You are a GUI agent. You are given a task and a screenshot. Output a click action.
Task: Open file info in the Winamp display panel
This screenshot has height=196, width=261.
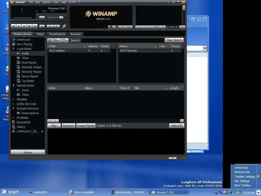point(111,27)
